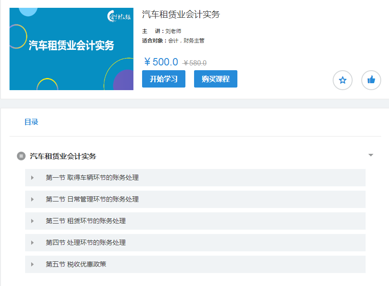
Task: Expand the arrow for 第二节 日常管理环节
Action: (32, 199)
